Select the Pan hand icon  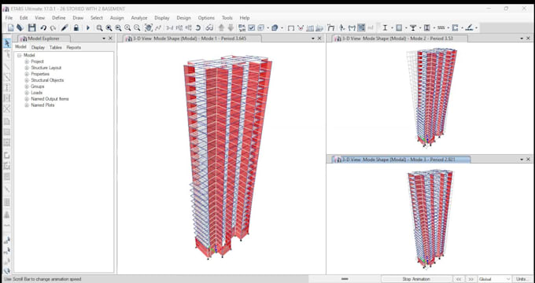(149, 28)
